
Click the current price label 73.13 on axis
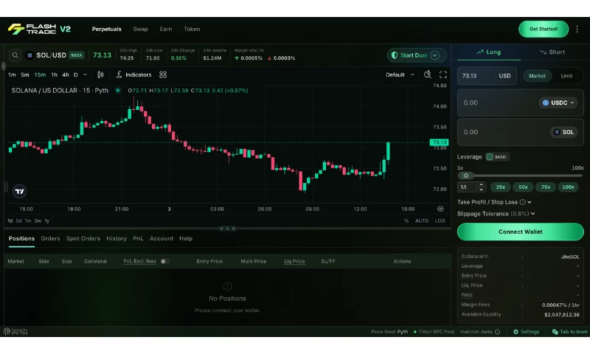[x=439, y=142]
